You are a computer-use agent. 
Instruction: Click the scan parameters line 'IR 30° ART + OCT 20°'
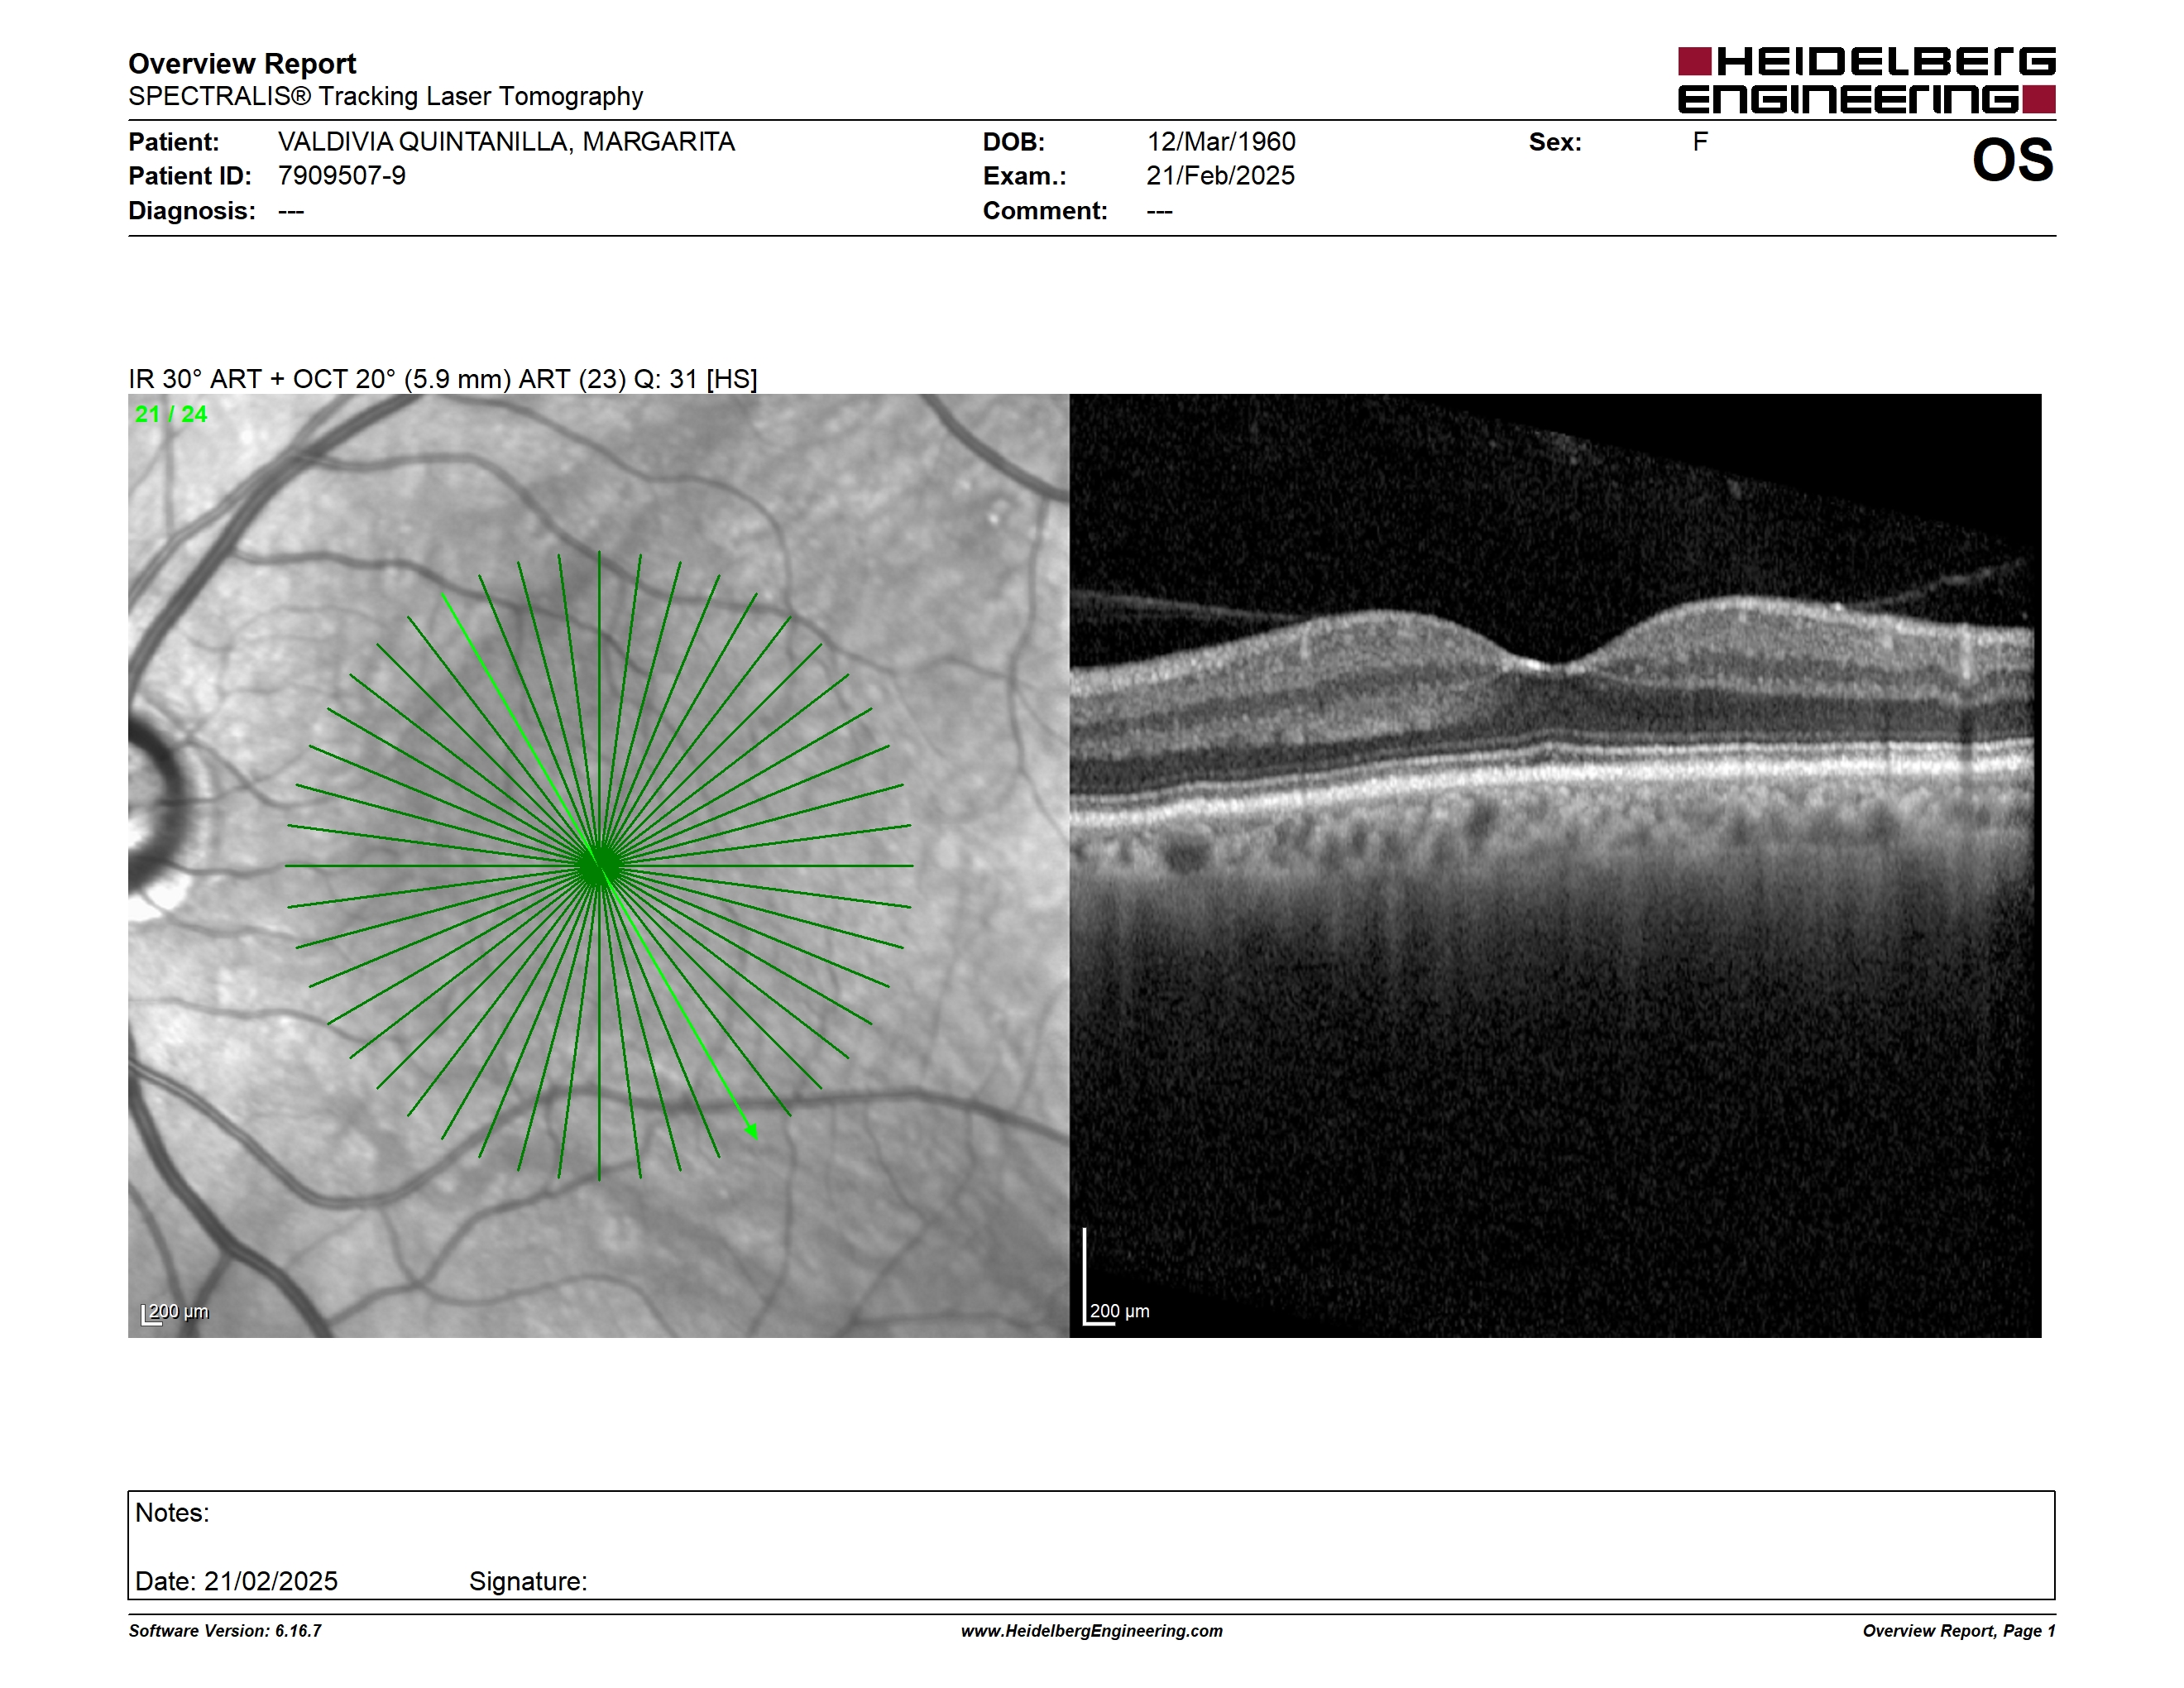[x=443, y=379]
